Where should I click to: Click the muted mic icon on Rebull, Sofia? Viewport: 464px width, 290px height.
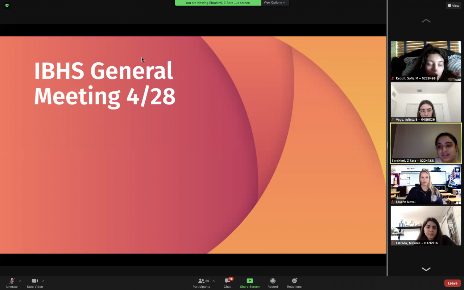click(x=393, y=78)
